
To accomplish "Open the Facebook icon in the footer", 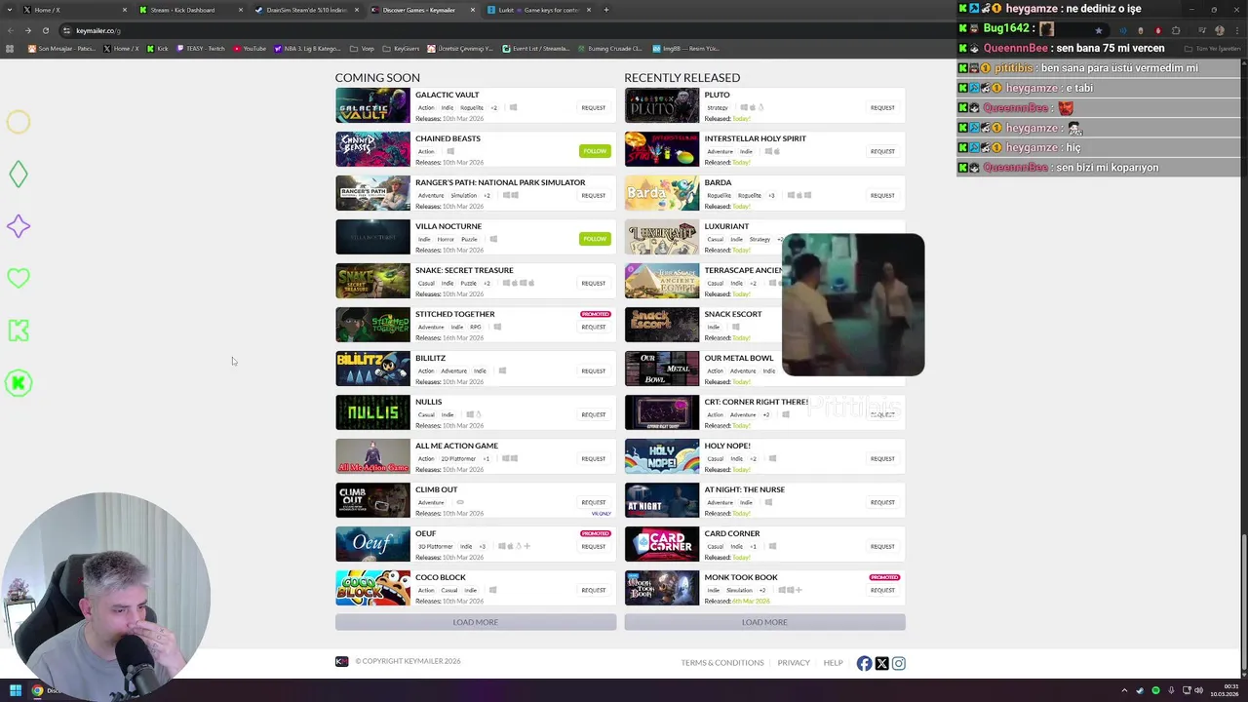I will coord(864,663).
